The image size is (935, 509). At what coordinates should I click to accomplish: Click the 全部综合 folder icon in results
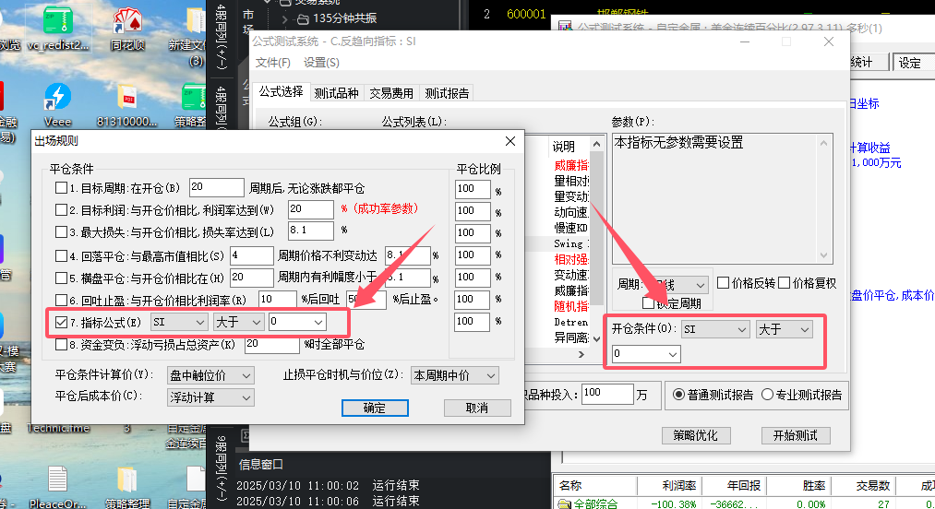point(564,504)
